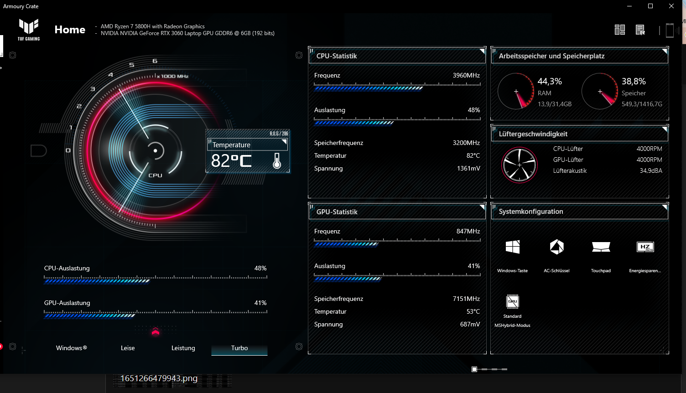Screen dimensions: 686x393
Task: Click the CPU center dial
Action: click(156, 150)
